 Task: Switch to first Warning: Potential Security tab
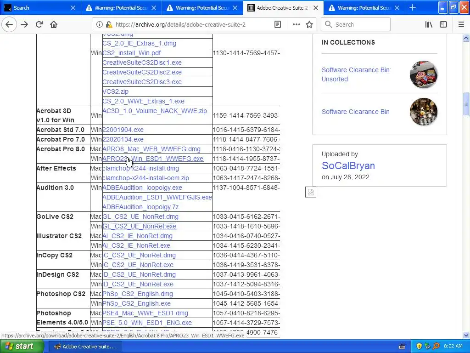coord(121,7)
